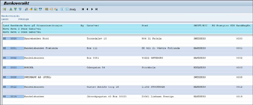The height and width of the screenshot is (105, 253).
Task: Click city 20061 Limhamn Sverige
Action: 158,96
